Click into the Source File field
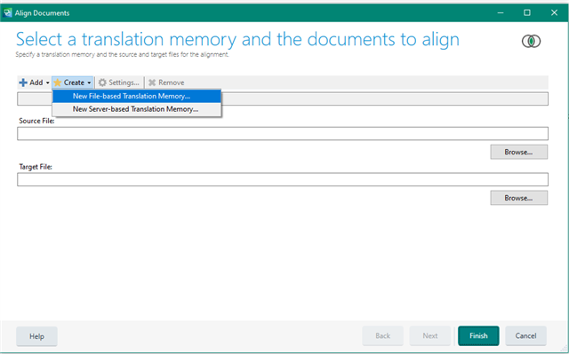Image resolution: width=569 pixels, height=354 pixels. tap(283, 134)
